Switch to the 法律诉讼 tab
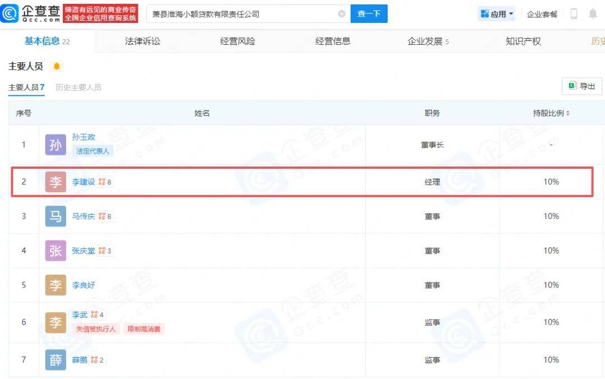 [x=142, y=41]
